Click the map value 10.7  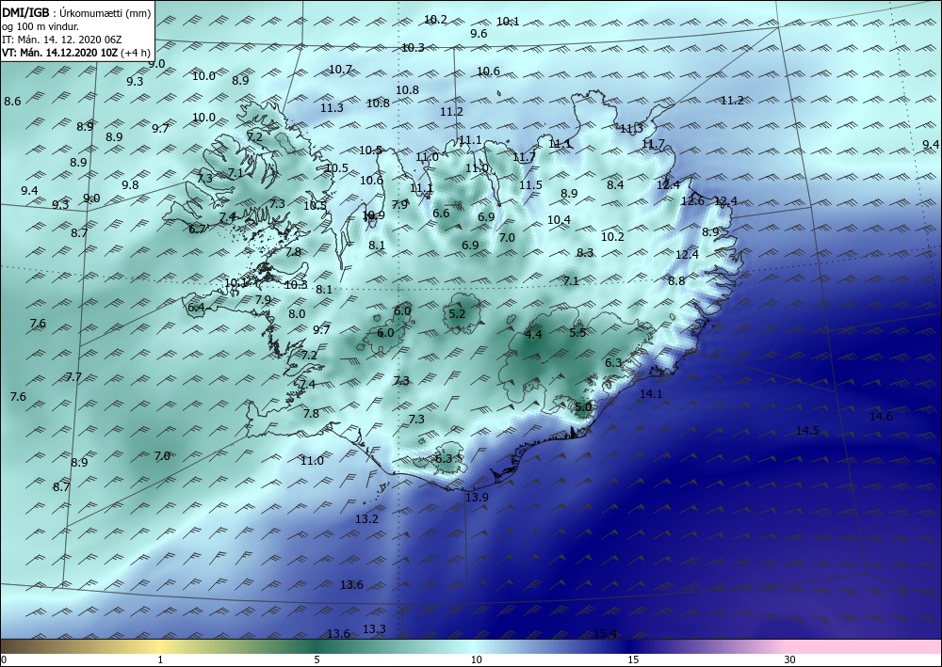pyautogui.click(x=341, y=70)
